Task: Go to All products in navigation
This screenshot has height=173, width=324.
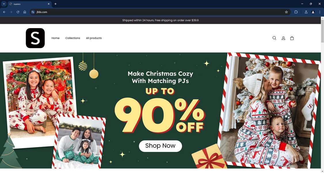Action: tap(94, 38)
